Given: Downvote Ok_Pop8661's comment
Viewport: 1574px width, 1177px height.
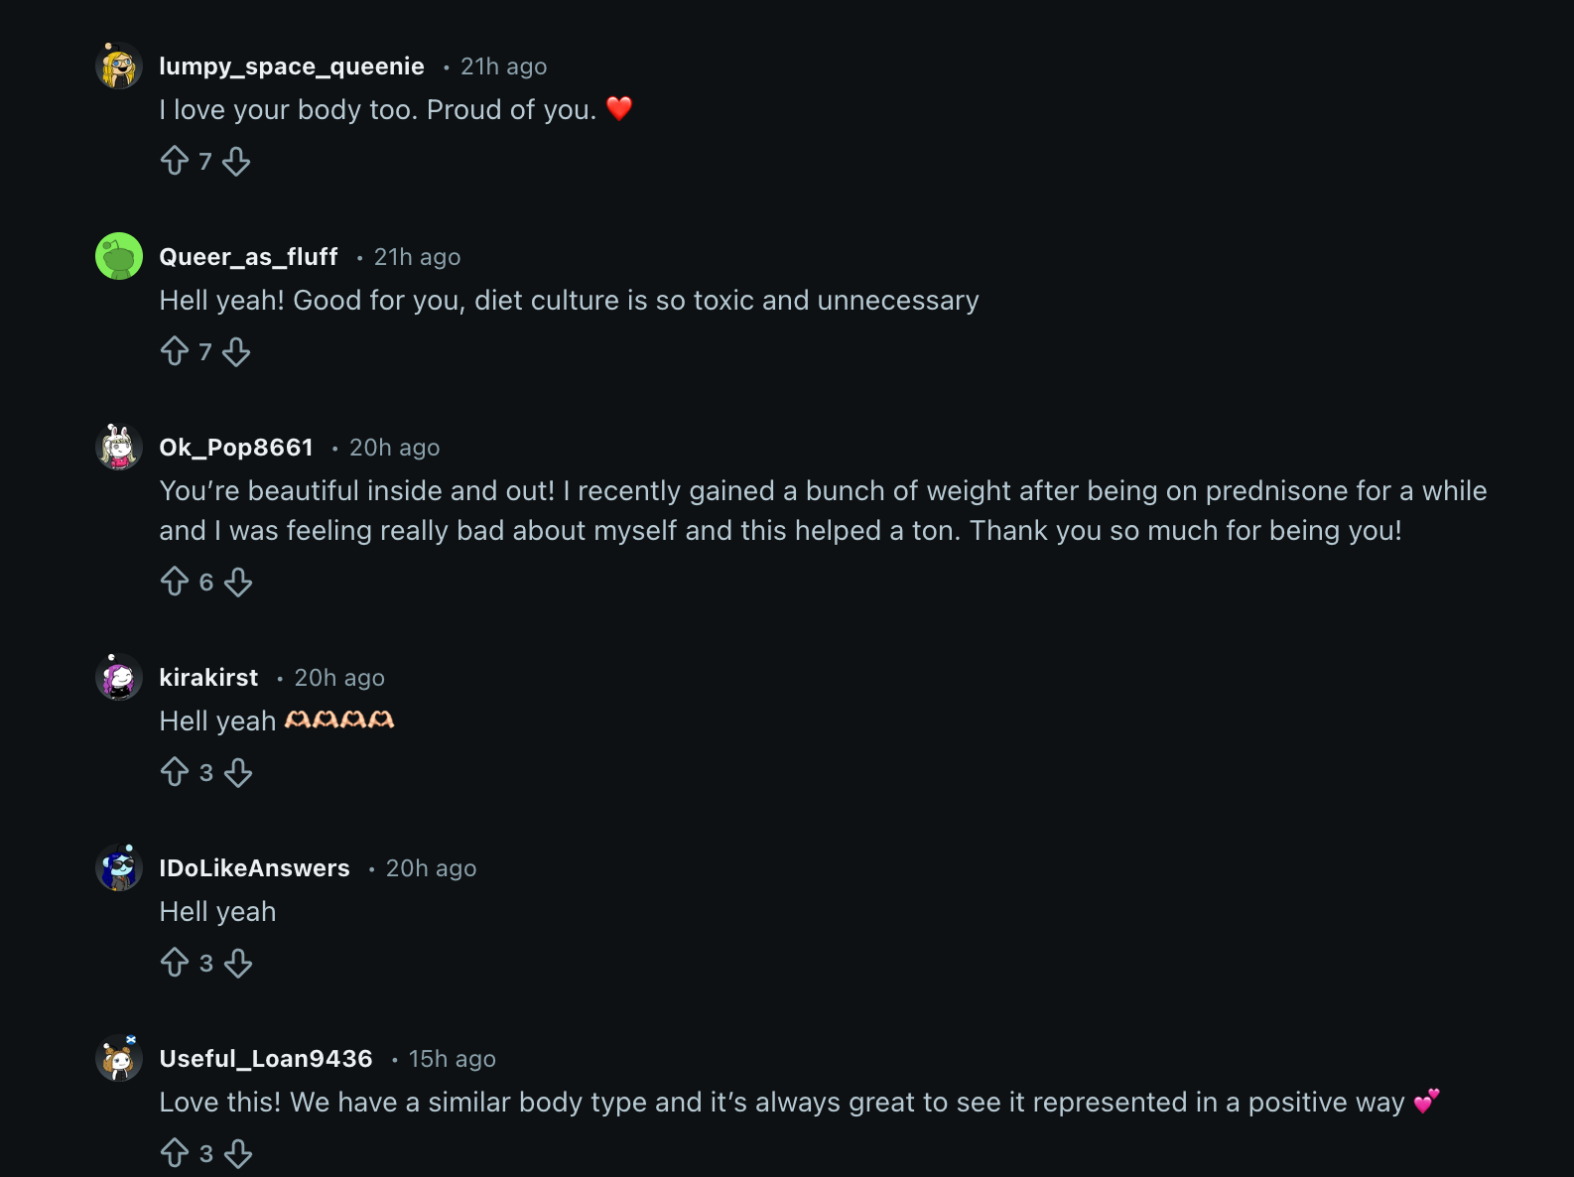Looking at the screenshot, I should [238, 582].
